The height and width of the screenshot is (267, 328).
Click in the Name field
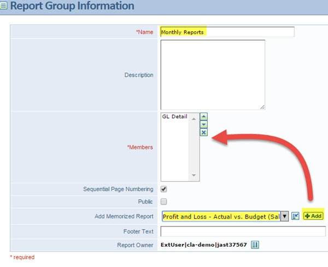click(x=227, y=32)
